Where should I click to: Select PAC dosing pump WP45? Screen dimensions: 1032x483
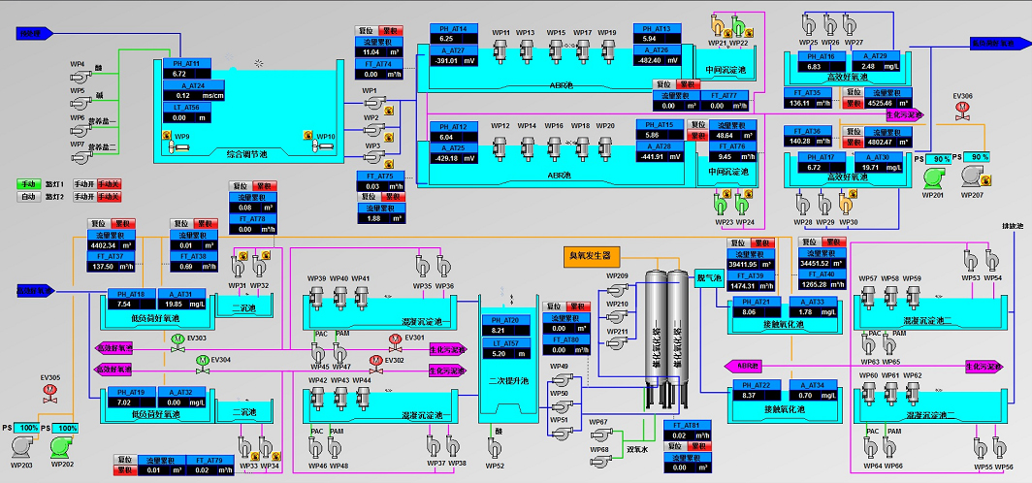point(319,351)
